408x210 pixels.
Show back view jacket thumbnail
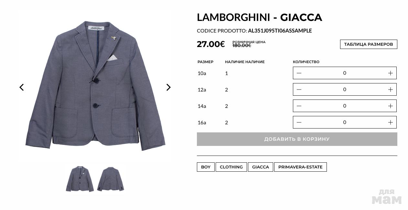111,179
